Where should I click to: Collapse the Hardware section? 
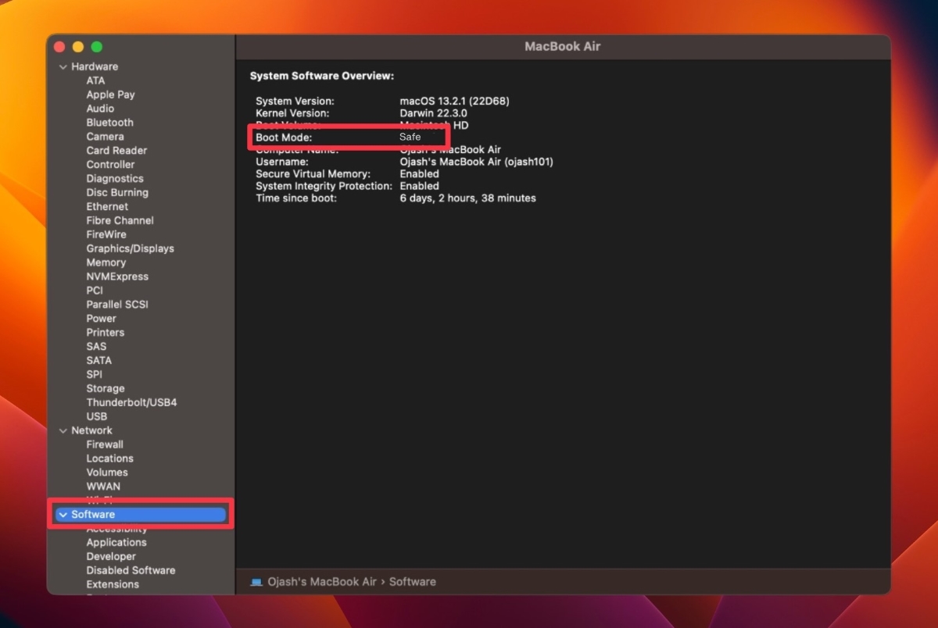tap(63, 66)
